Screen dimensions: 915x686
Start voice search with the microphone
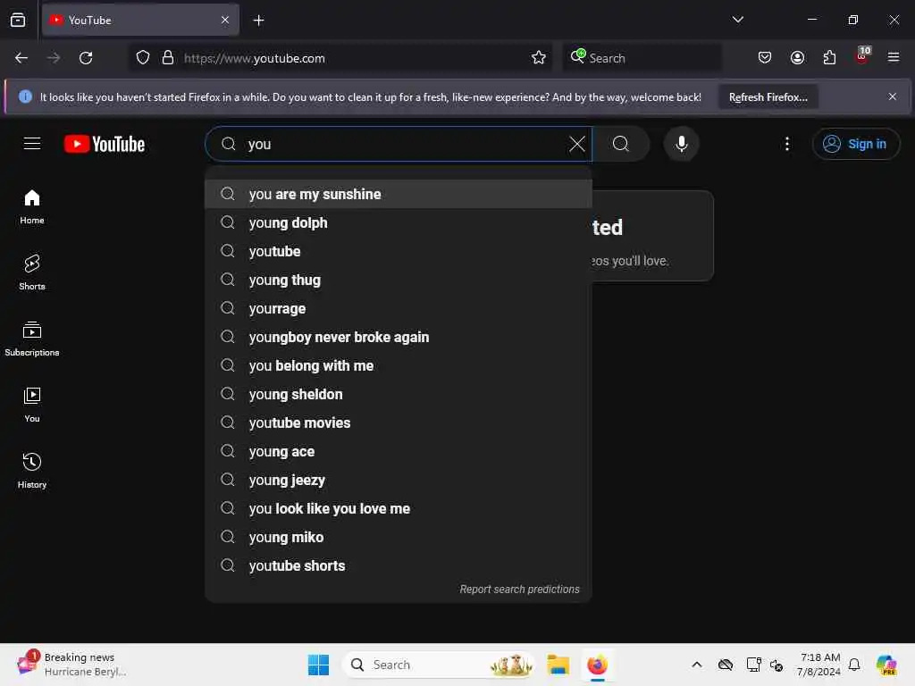681,144
